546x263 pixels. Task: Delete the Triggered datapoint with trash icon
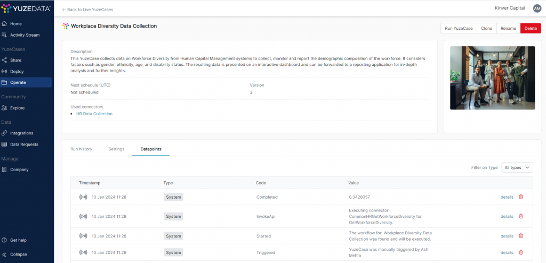pos(521,252)
